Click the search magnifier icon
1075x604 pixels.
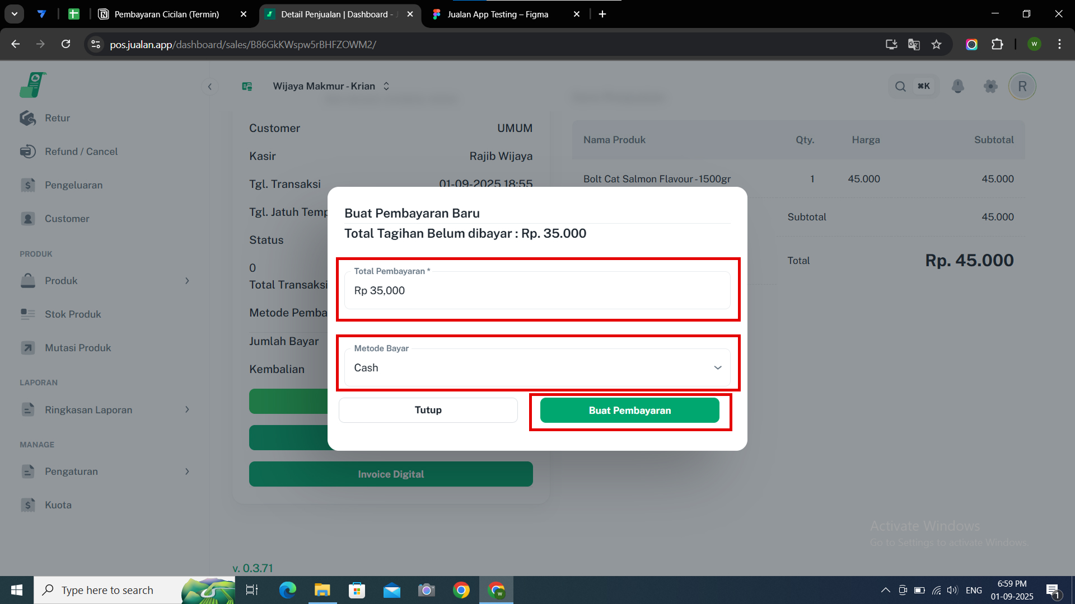tap(900, 86)
